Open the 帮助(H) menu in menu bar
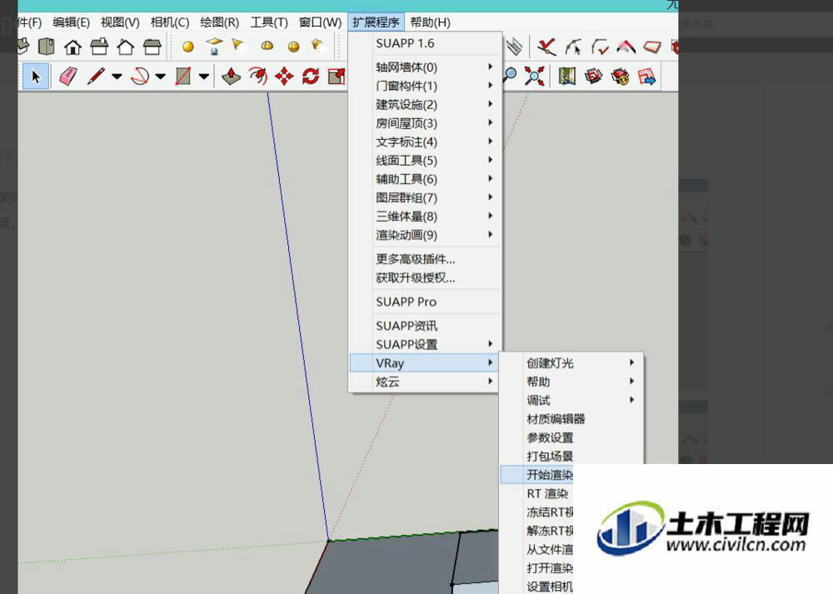Image resolution: width=833 pixels, height=594 pixels. 431,22
